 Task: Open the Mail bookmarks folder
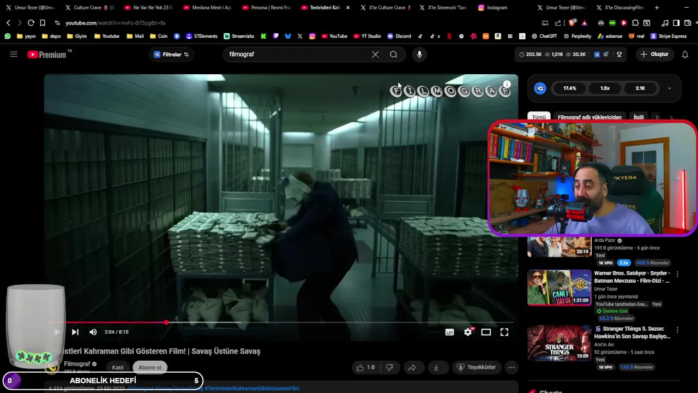tap(135, 36)
